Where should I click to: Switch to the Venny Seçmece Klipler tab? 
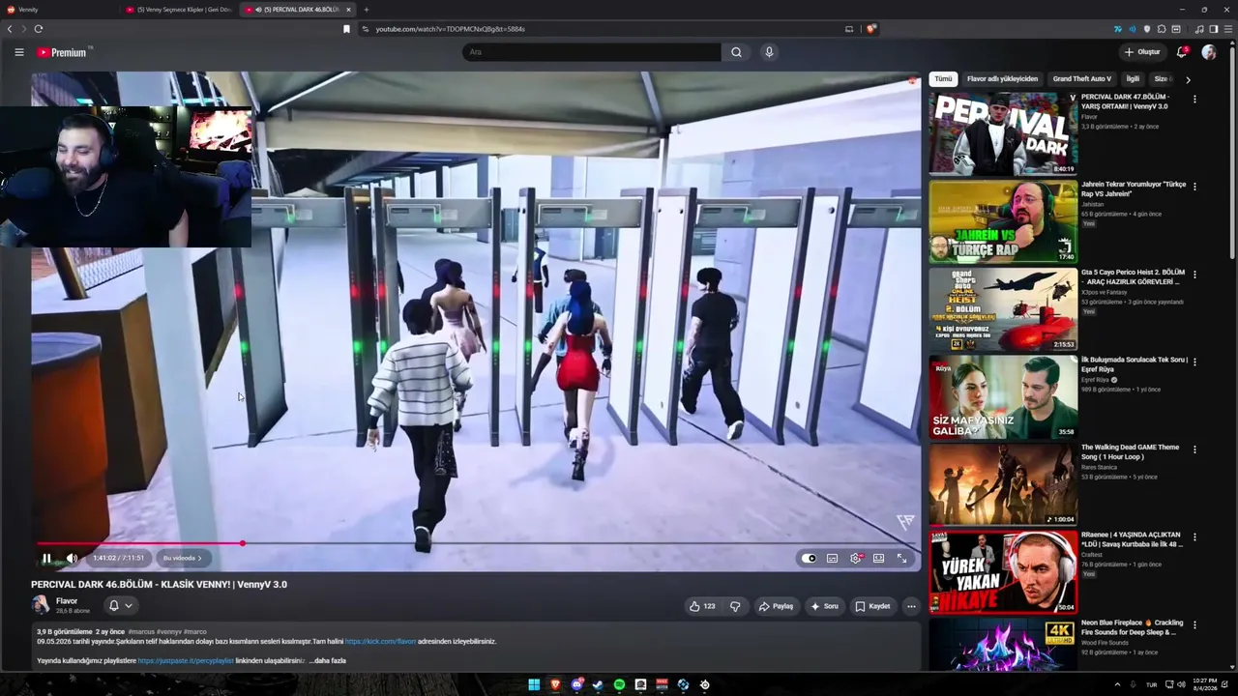click(x=180, y=10)
